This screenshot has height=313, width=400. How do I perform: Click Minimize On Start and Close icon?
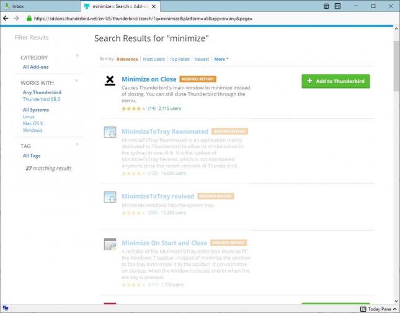[110, 244]
